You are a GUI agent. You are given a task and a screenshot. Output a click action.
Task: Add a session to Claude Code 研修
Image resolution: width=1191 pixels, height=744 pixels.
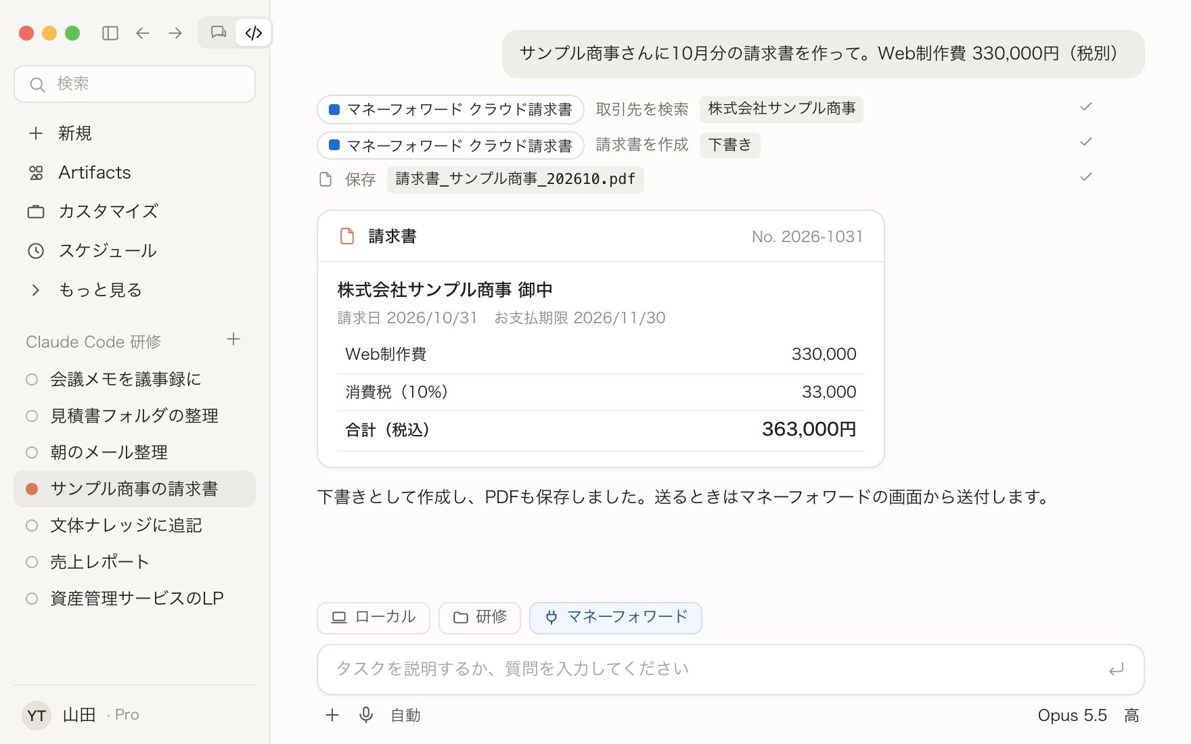pyautogui.click(x=233, y=340)
